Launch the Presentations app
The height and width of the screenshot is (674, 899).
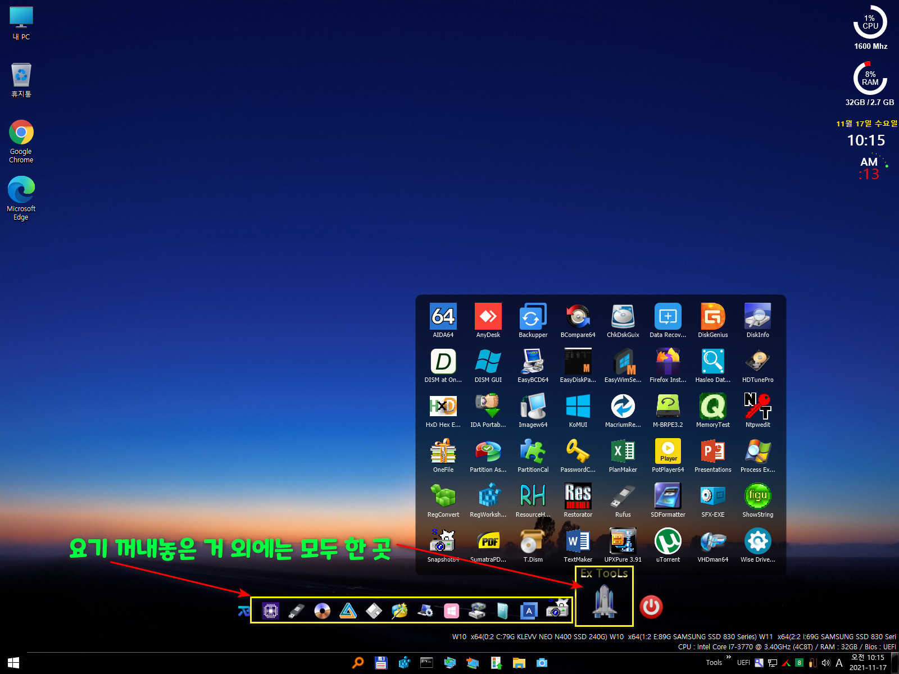point(712,452)
